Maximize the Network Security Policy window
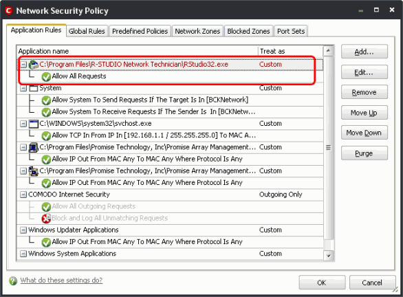 pos(376,10)
